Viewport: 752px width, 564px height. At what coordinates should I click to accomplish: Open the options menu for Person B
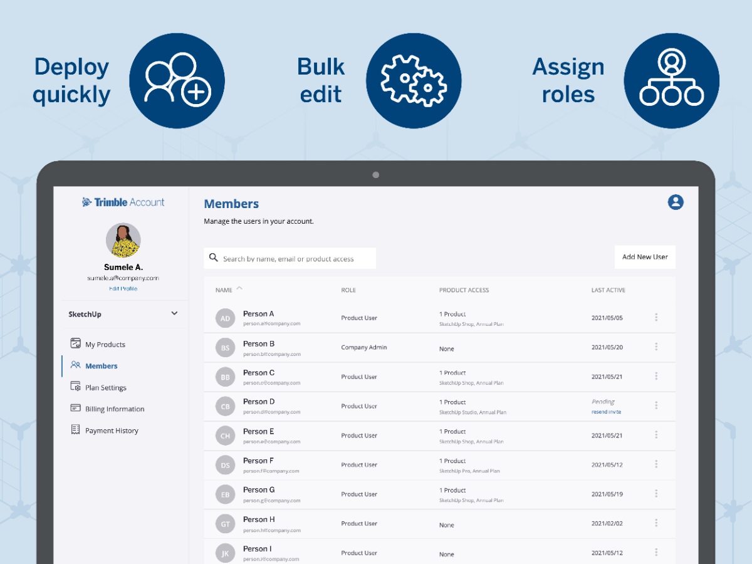coord(656,347)
